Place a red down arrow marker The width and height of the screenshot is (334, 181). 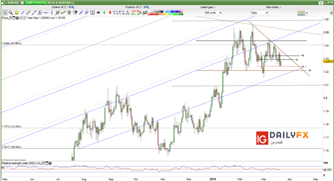tap(110, 13)
